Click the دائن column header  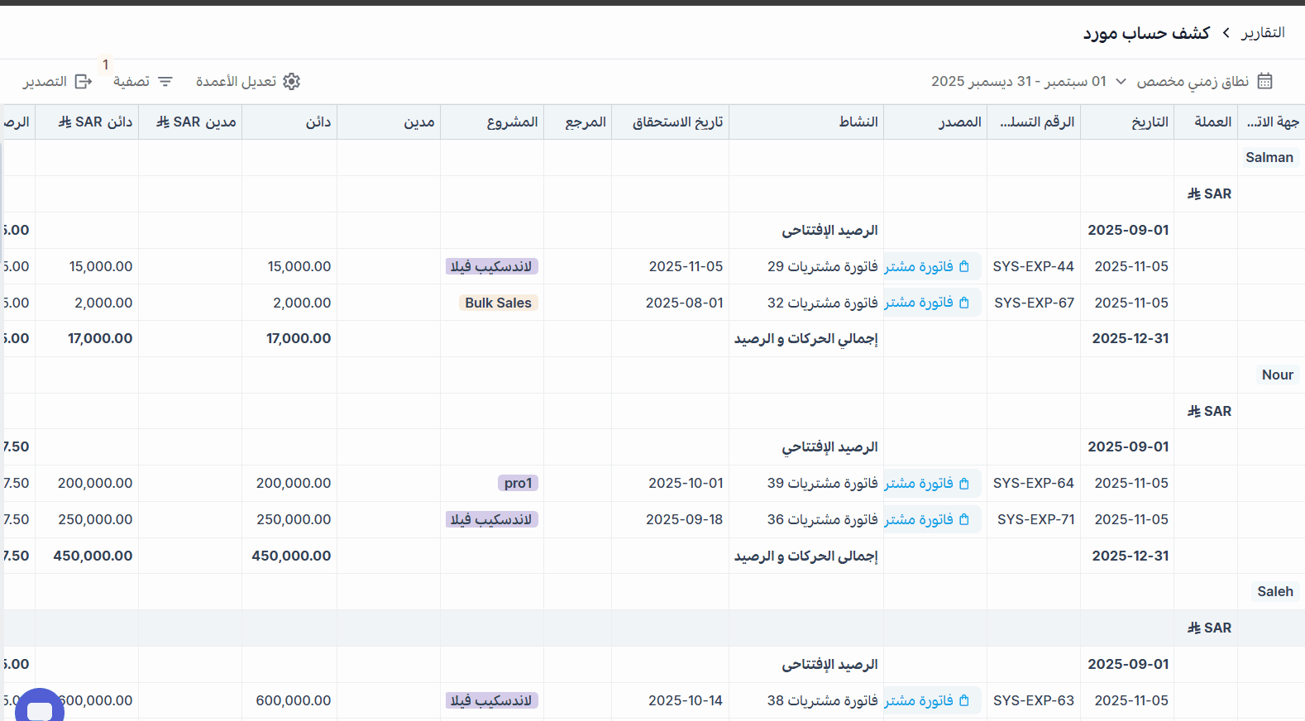(289, 122)
